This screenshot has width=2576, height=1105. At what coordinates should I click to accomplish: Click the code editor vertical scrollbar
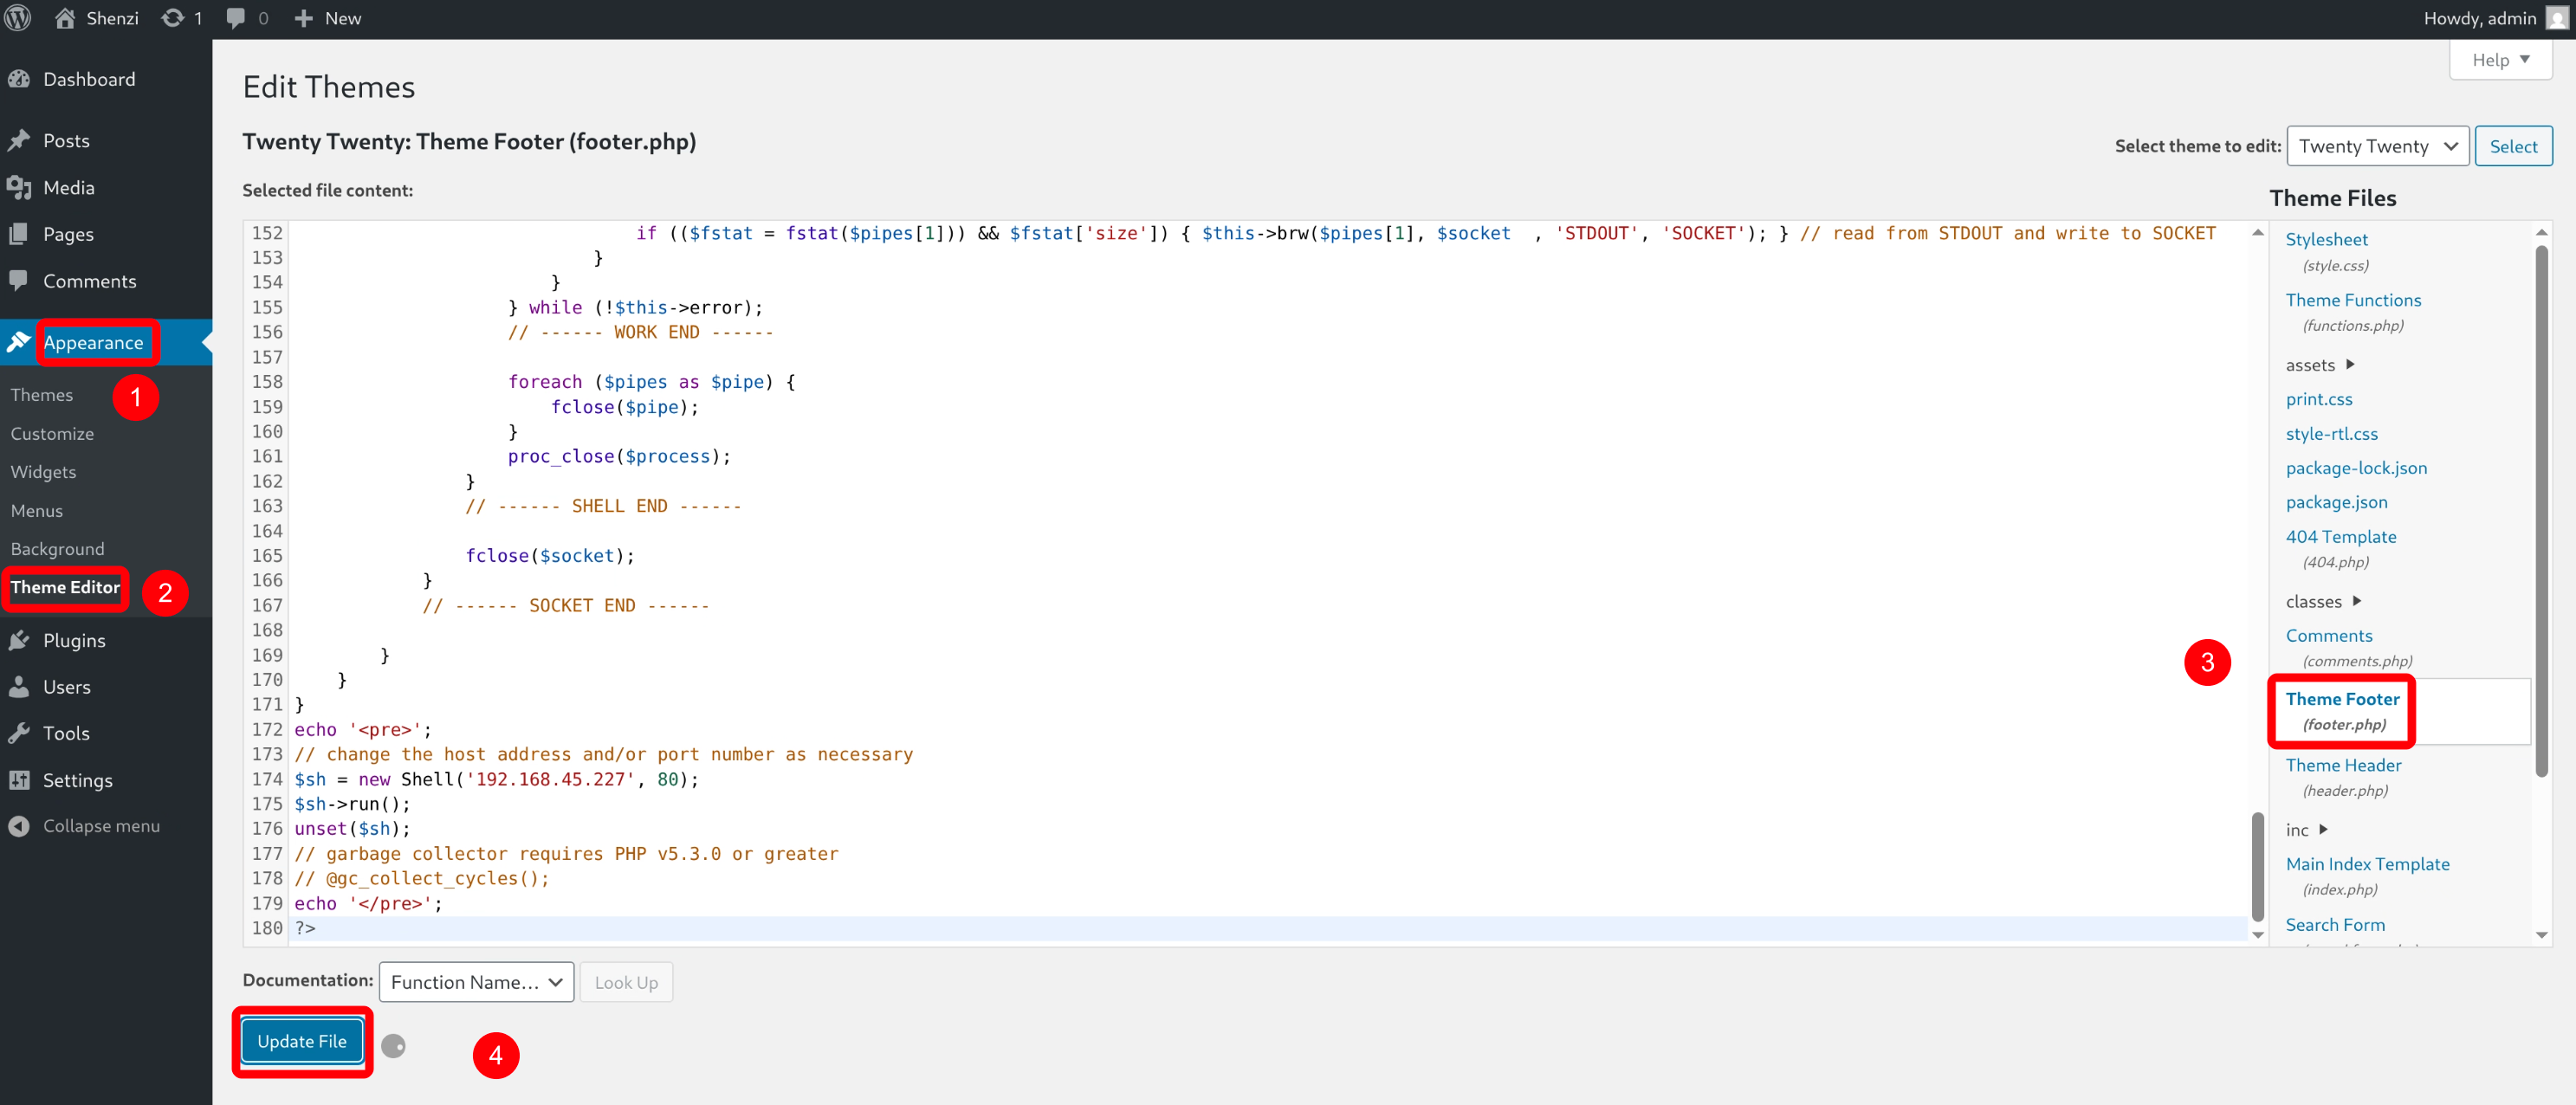coord(2257,866)
